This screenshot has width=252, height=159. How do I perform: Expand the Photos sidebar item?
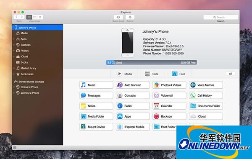[14, 51]
